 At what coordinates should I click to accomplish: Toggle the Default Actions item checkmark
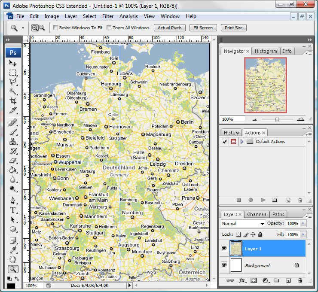pos(224,141)
